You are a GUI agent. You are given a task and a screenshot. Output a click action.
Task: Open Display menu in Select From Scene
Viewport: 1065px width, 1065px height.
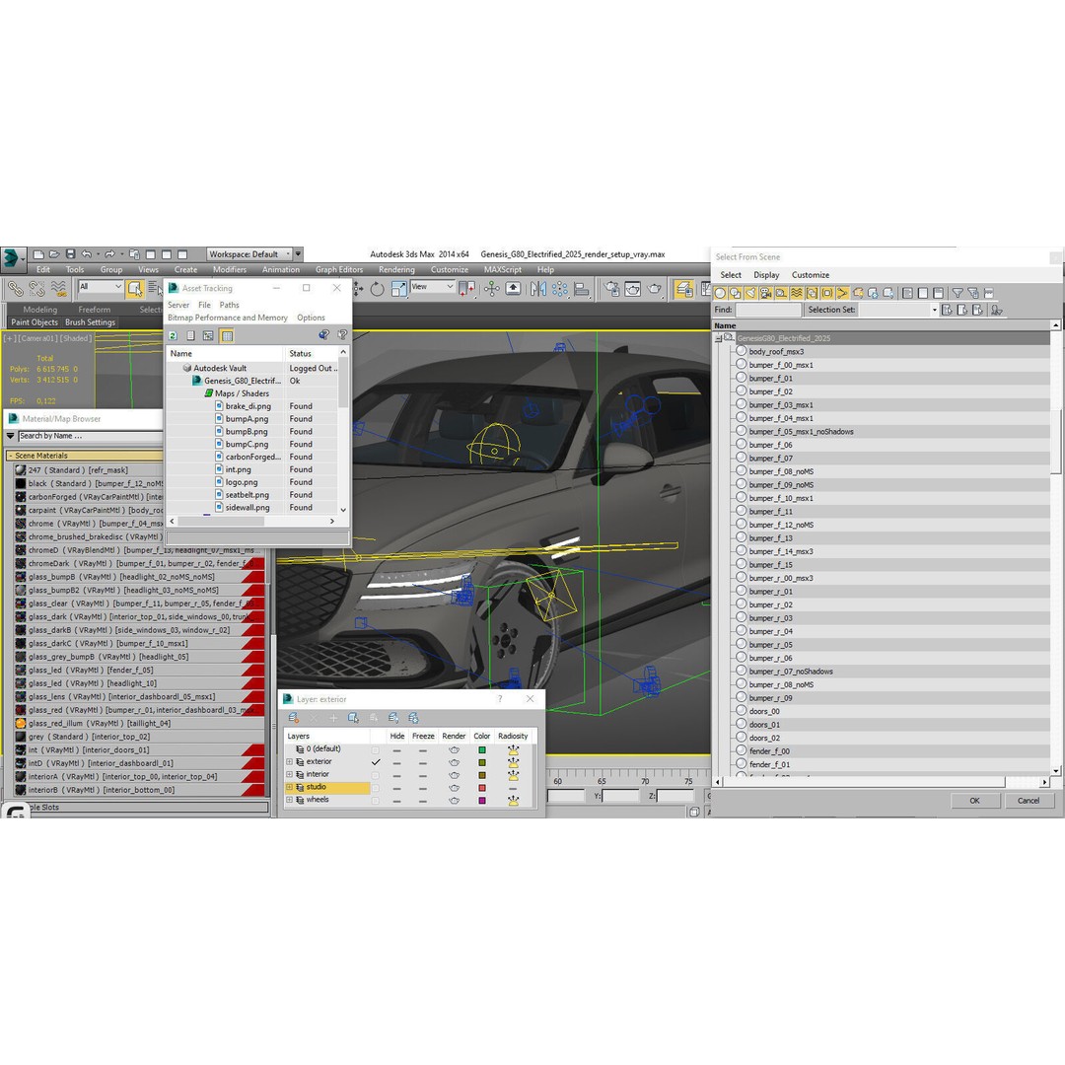(x=766, y=275)
